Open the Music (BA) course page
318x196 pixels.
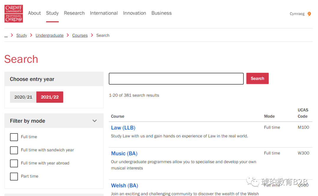pyautogui.click(x=124, y=154)
